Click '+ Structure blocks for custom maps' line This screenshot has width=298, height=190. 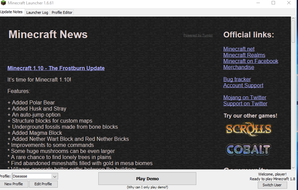point(50,121)
